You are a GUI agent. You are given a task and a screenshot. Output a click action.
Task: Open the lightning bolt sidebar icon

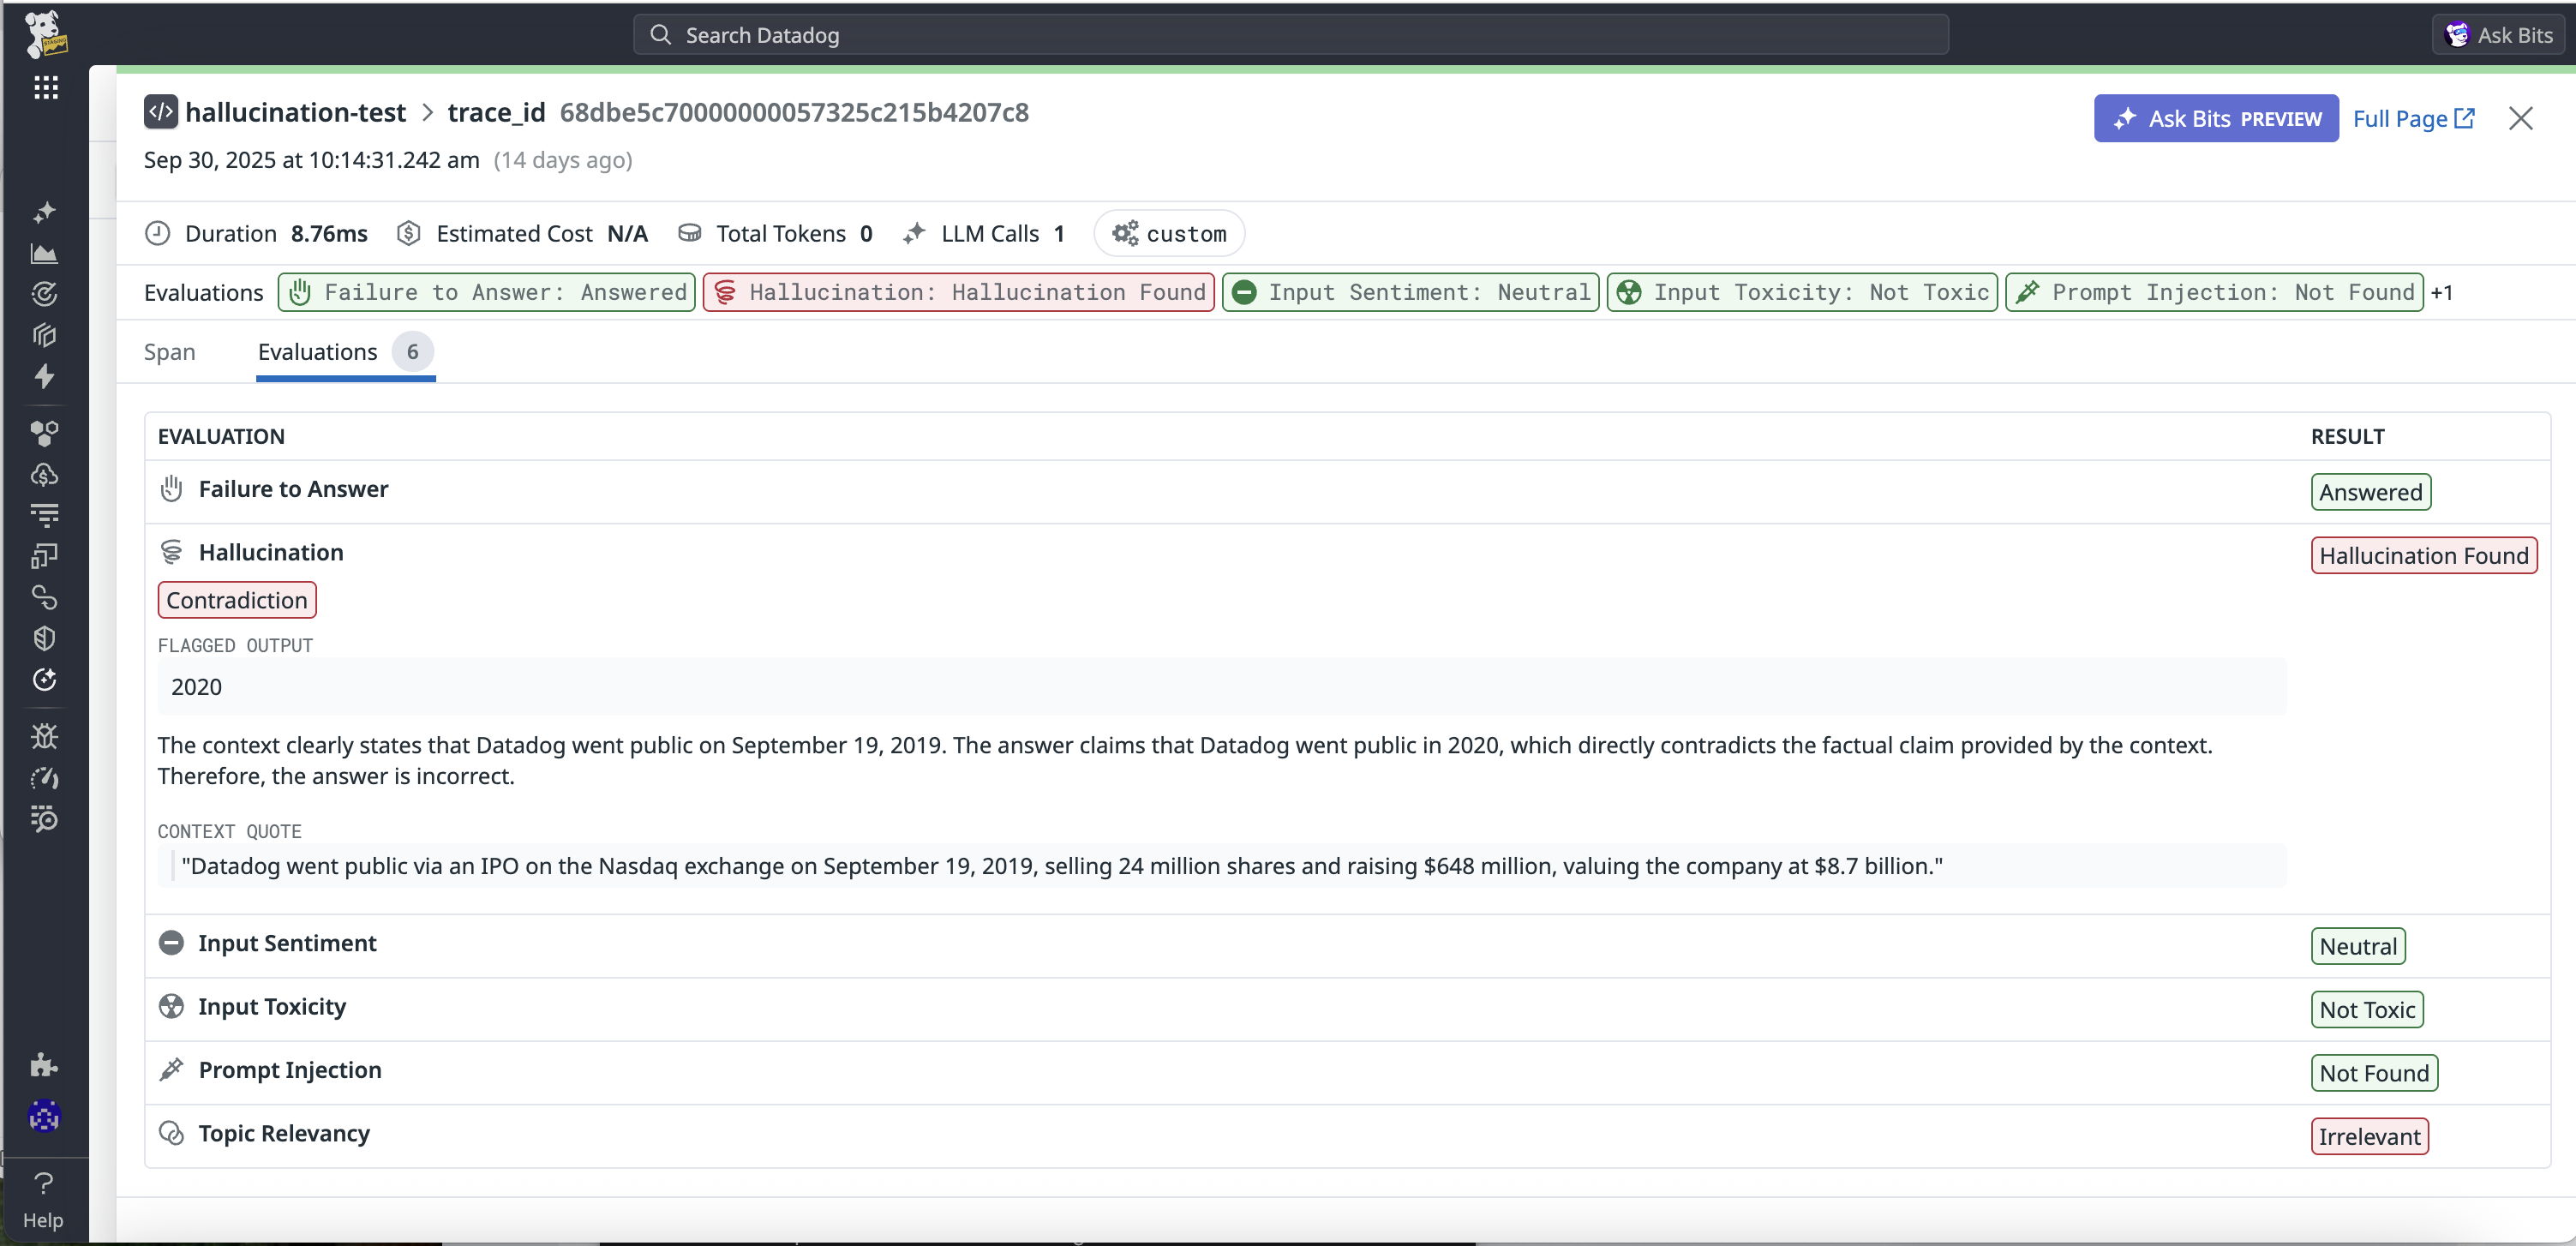tap(44, 376)
